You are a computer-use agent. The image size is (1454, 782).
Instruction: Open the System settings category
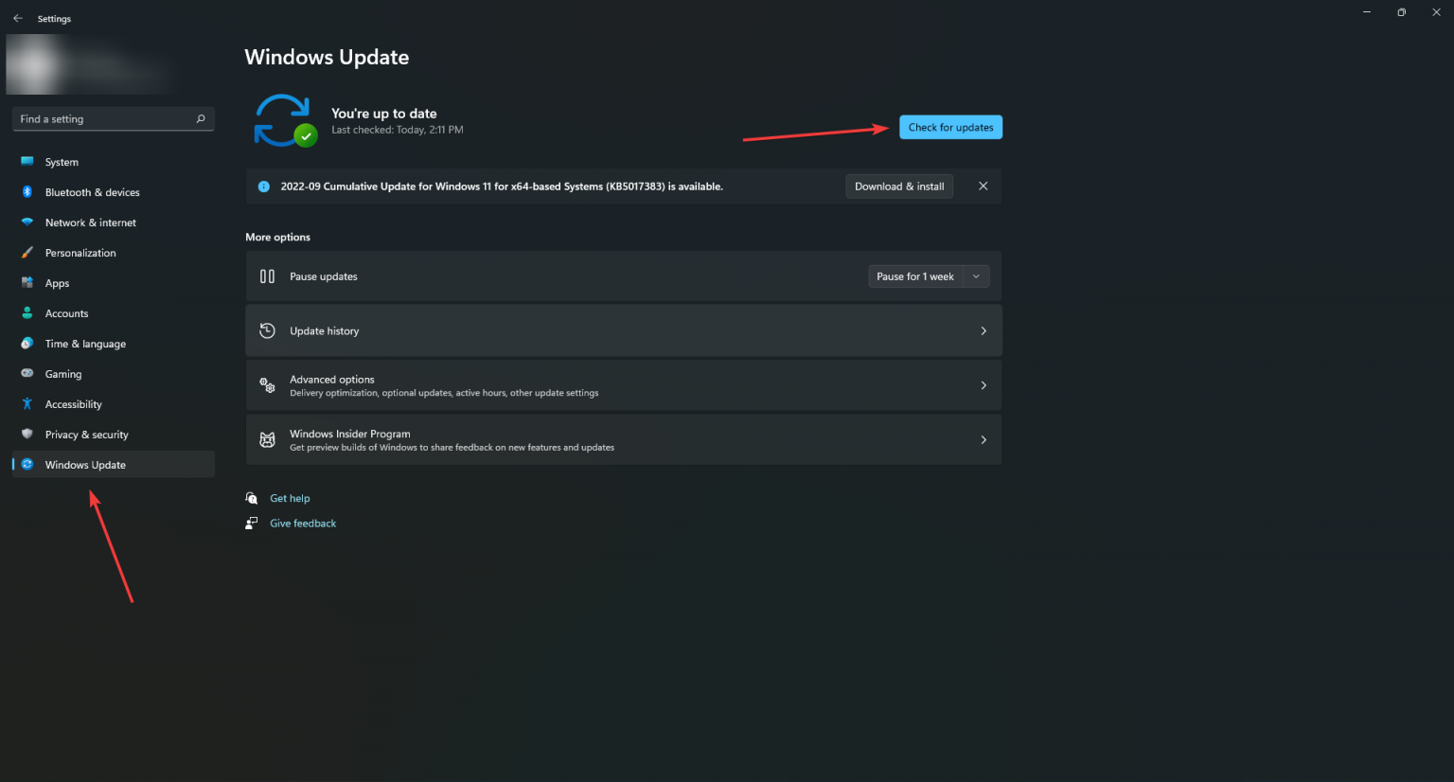pyautogui.click(x=114, y=162)
